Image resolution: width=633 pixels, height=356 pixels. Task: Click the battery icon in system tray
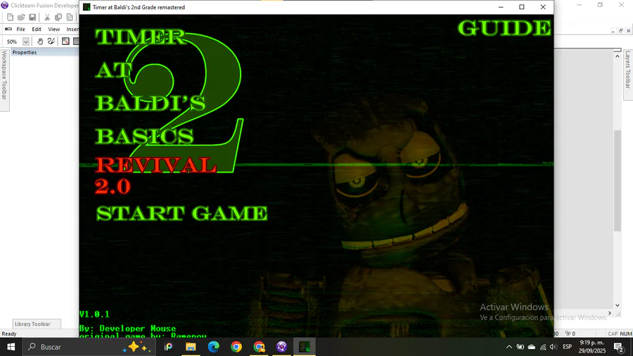click(x=520, y=347)
